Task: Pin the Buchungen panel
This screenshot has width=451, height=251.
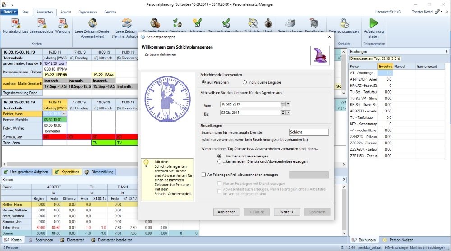Action: point(446,51)
